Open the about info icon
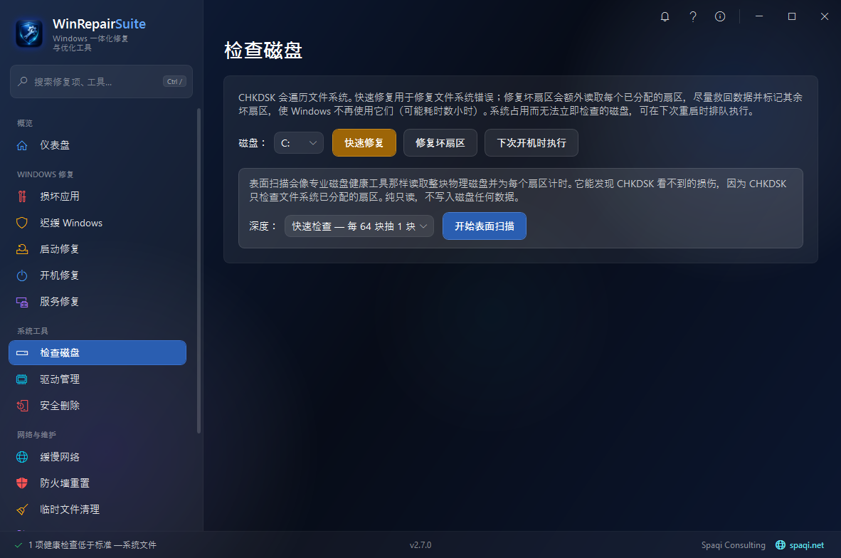Screen dimensions: 841x558 click(720, 16)
